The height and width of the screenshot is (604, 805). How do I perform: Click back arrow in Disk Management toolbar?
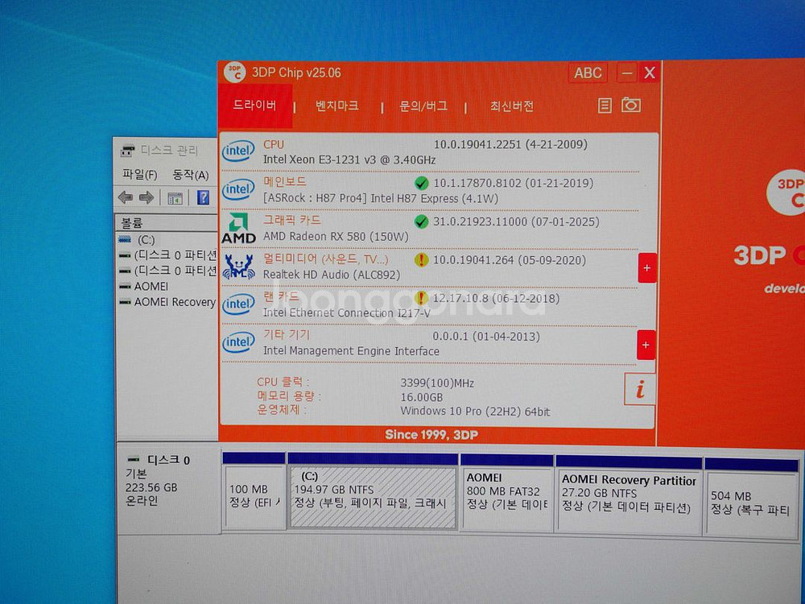(126, 197)
